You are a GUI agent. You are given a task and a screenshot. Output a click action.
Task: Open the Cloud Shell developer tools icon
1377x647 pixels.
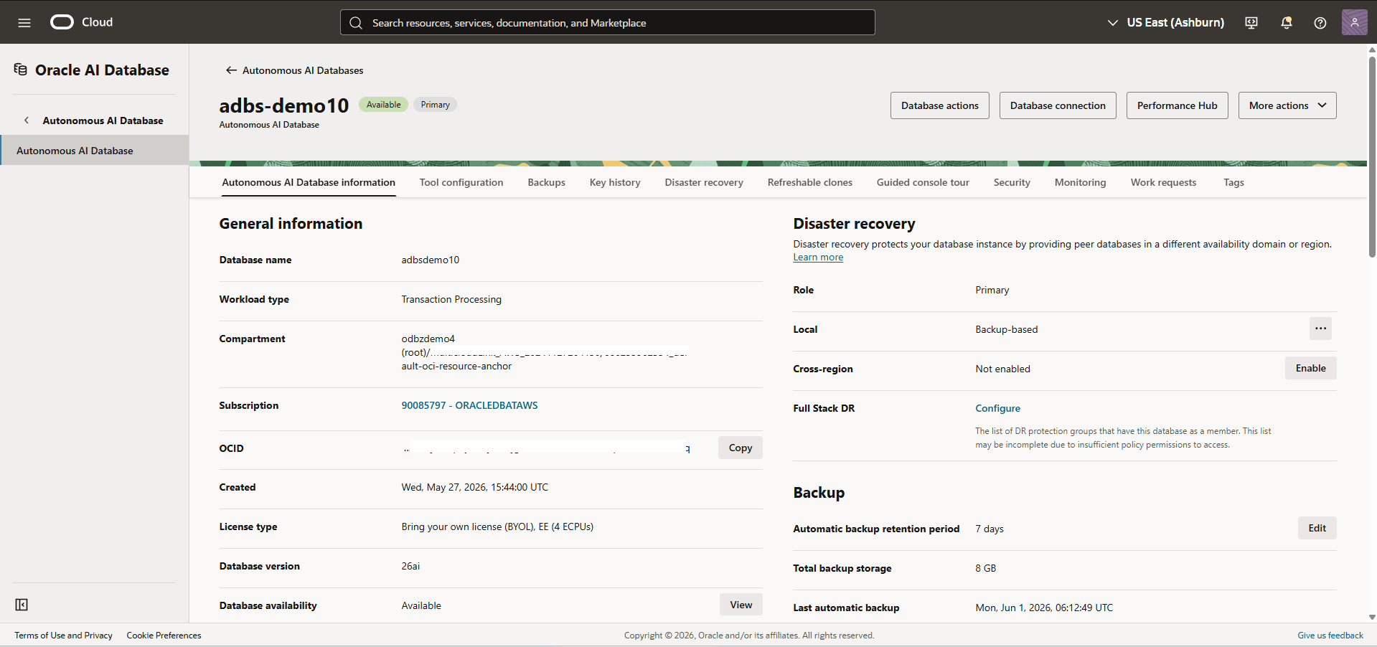[x=1251, y=23]
